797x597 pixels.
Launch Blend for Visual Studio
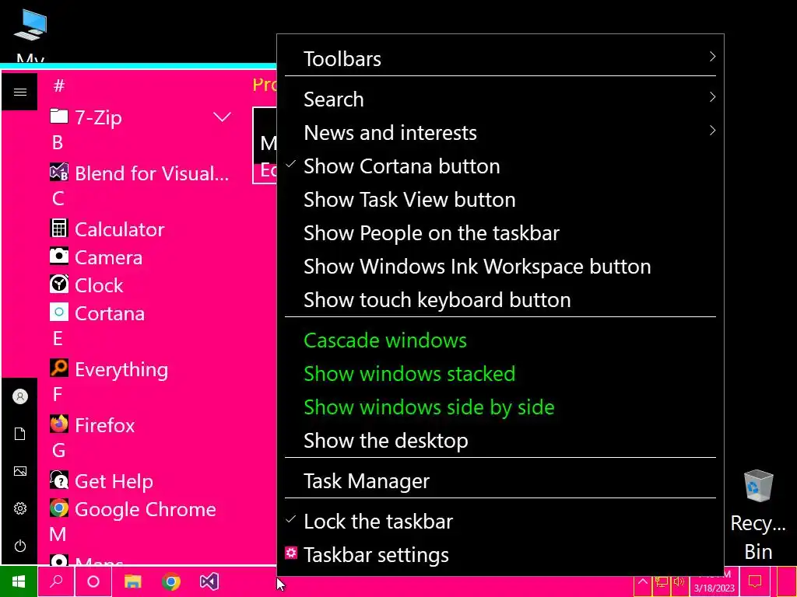coord(142,173)
